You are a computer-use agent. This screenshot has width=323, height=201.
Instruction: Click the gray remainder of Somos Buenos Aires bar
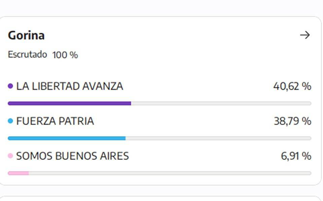(x=170, y=173)
